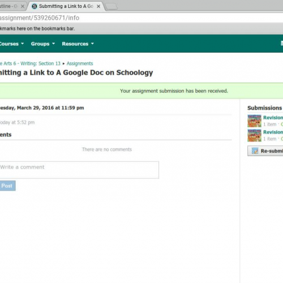
Task: Open the first Revision link under Submissions
Action: pyautogui.click(x=273, y=118)
